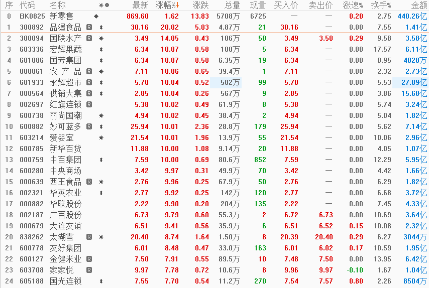Click sell price 7.57 for 国光连锁

pyautogui.click(x=326, y=281)
